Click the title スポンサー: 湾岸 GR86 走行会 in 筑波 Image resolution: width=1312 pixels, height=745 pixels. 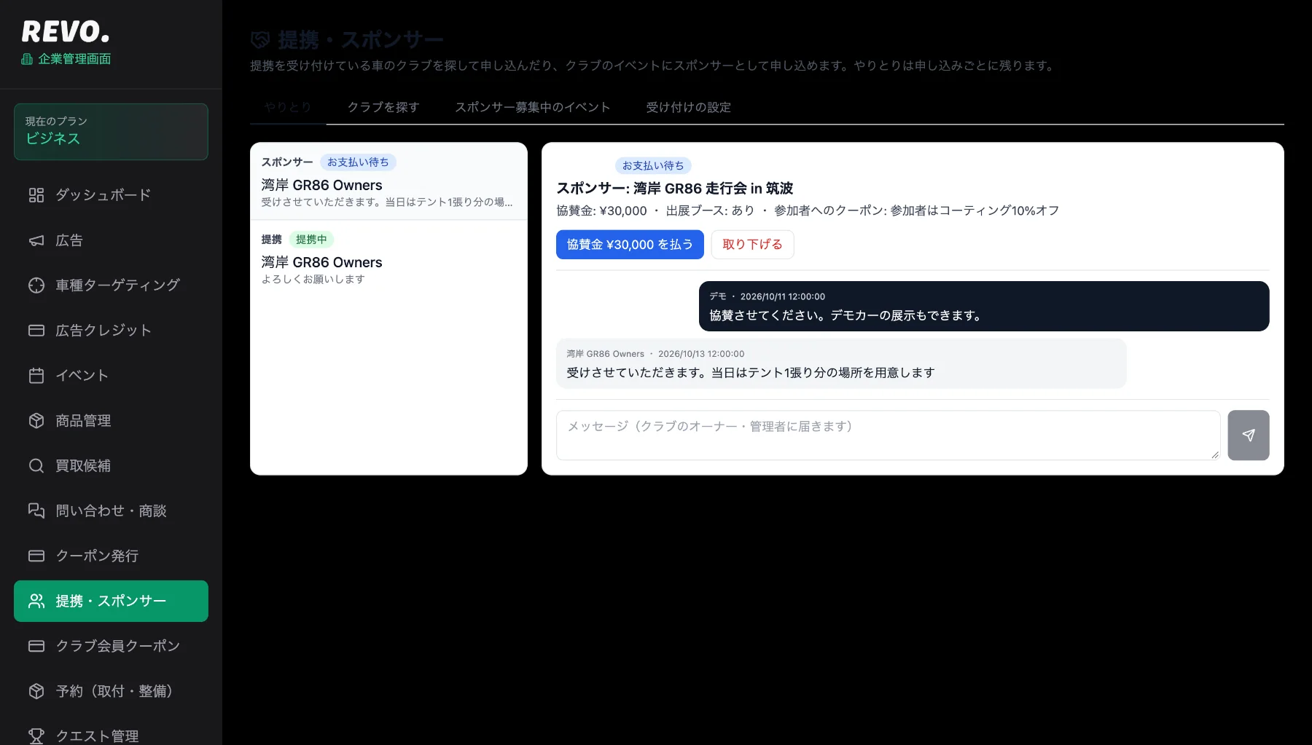pos(675,189)
